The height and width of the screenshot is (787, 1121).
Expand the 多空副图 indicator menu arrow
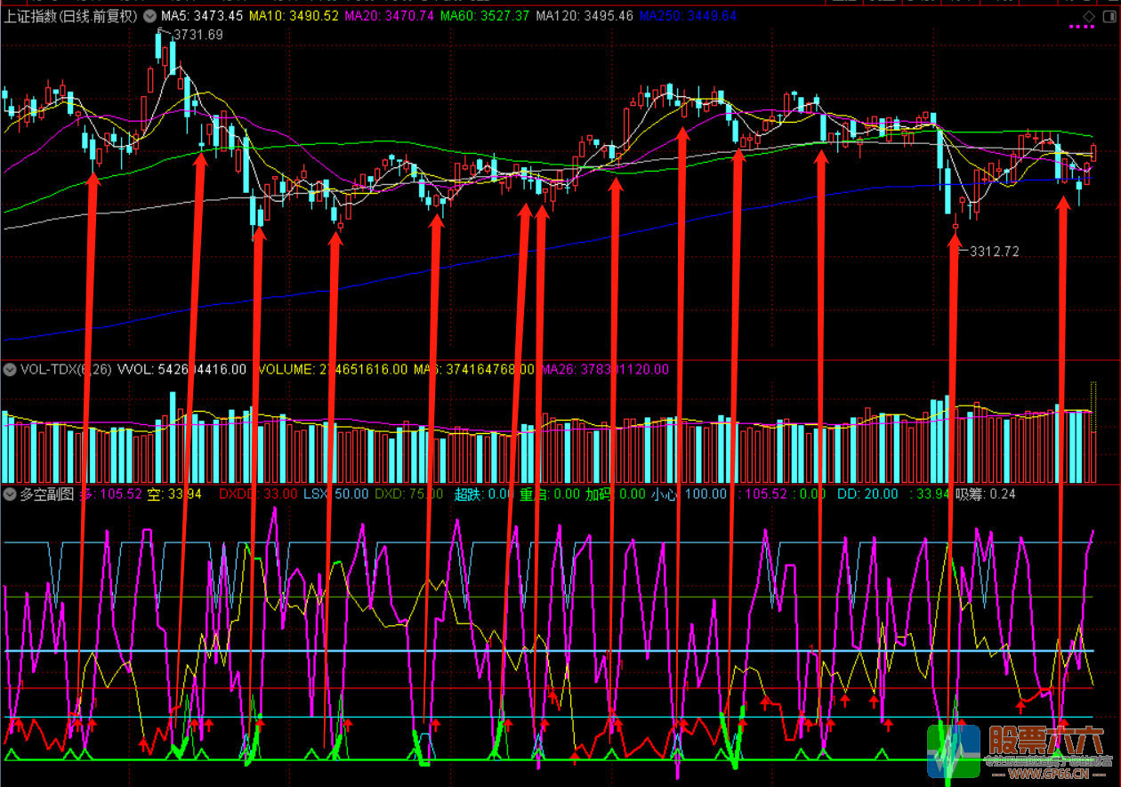[10, 494]
